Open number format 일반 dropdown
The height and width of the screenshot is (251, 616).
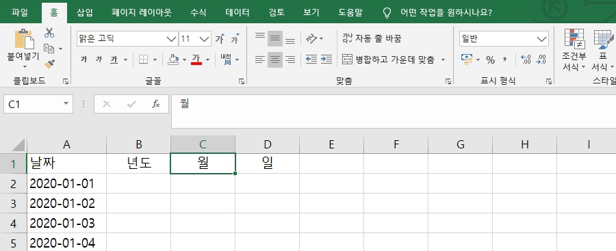click(x=542, y=39)
